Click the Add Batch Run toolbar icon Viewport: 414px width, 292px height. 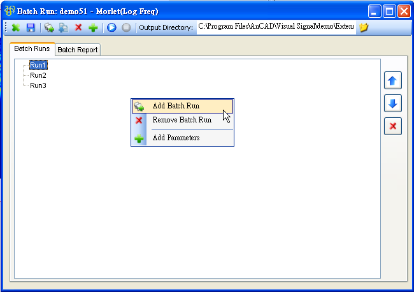point(49,27)
